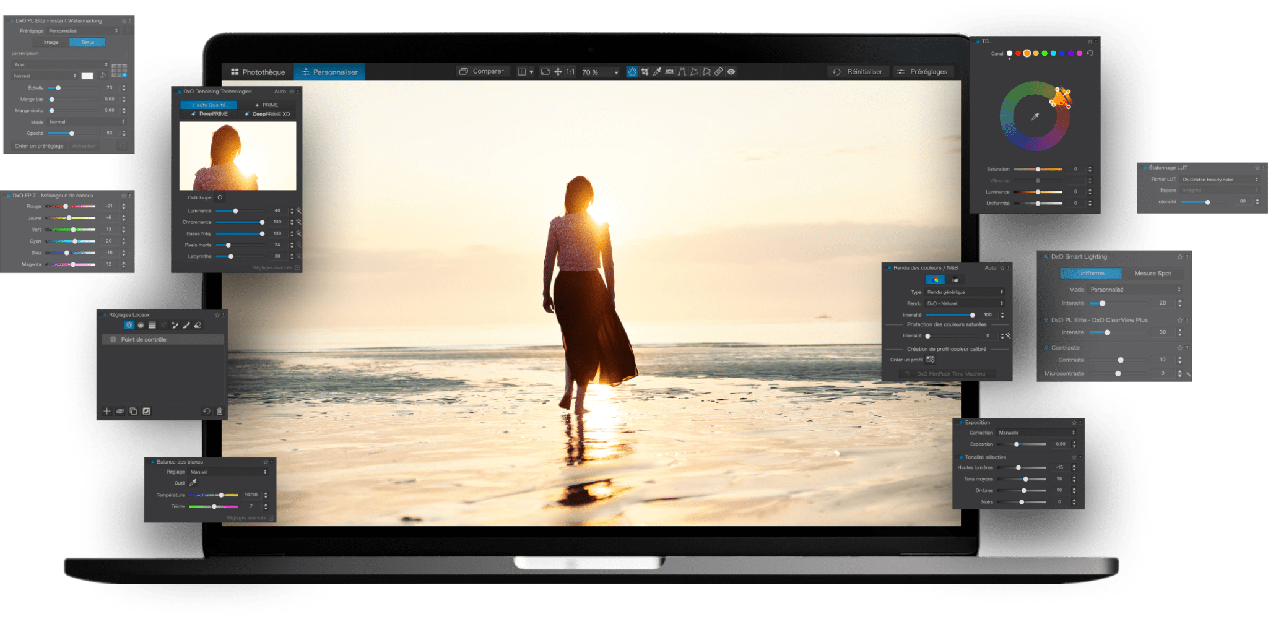Viewport: 1268px width, 619px height.
Task: Click the Saturation slider in the TSL panel
Action: click(x=1038, y=168)
